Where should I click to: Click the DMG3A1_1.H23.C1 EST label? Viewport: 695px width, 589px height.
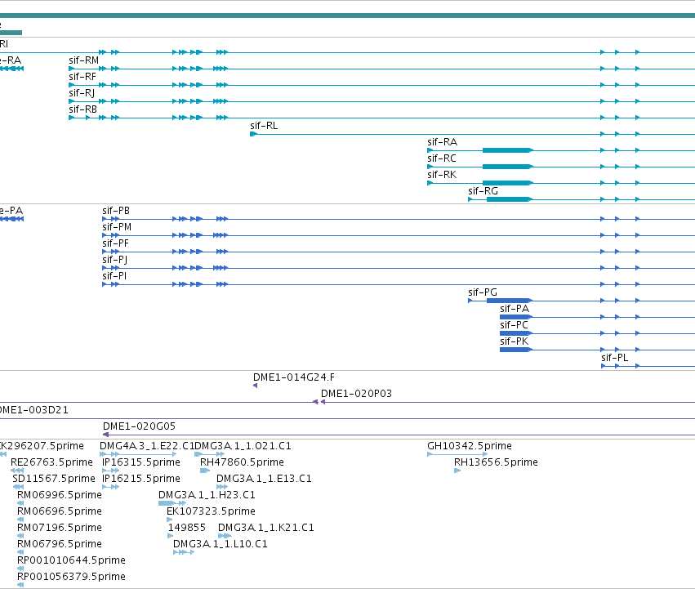tap(207, 495)
